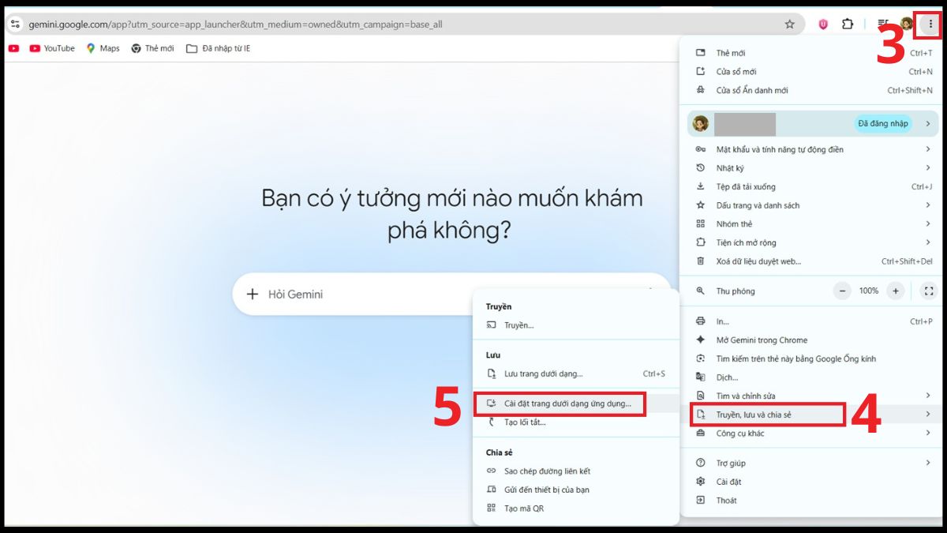This screenshot has height=533, width=947.
Task: Click the gemini.google.com address bar
Action: (402, 24)
